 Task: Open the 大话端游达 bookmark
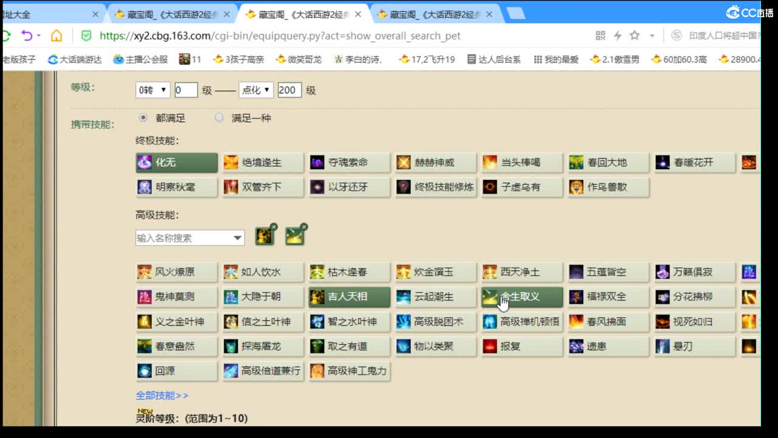[x=75, y=59]
